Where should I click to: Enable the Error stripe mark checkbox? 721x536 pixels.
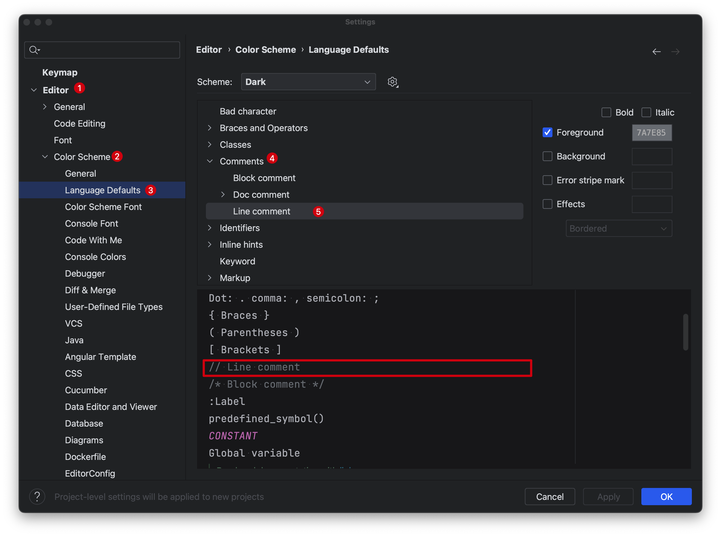click(548, 180)
